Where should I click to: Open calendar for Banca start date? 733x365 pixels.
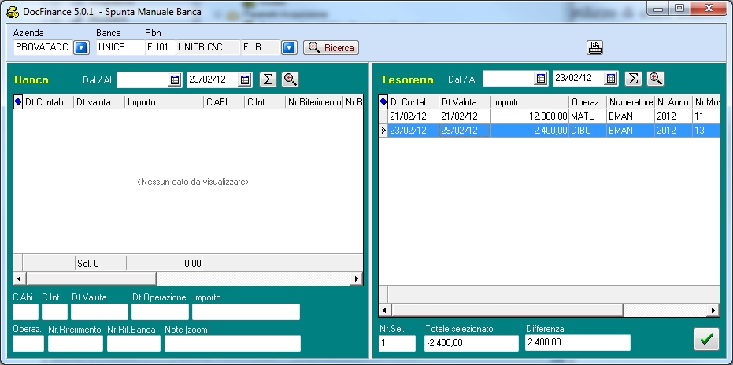tap(174, 80)
